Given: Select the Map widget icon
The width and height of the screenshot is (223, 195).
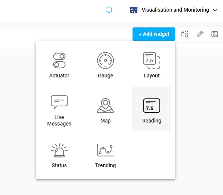Looking at the screenshot, I should (x=105, y=106).
